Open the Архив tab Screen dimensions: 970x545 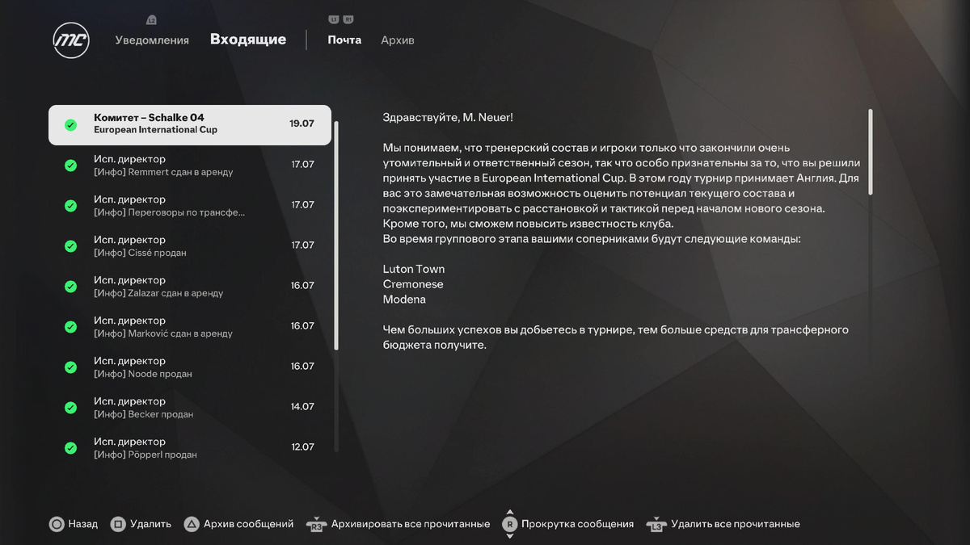[x=398, y=40]
